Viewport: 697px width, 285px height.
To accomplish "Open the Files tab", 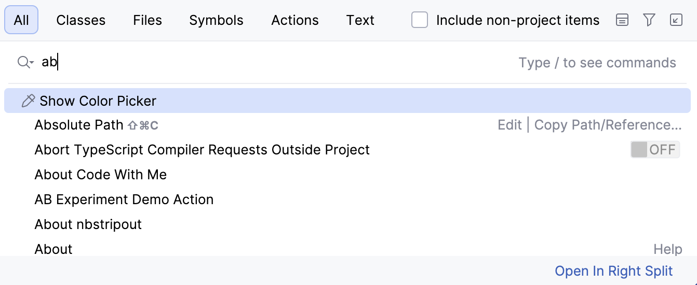I will [148, 20].
